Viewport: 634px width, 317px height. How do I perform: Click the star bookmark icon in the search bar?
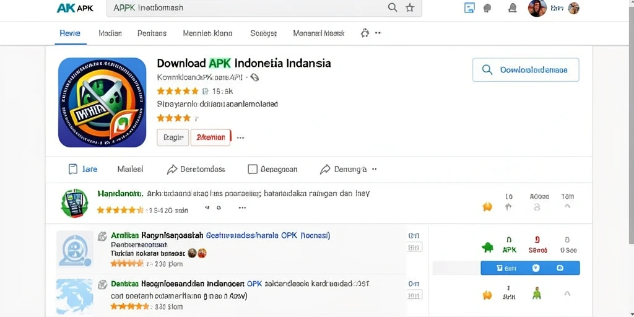(410, 7)
